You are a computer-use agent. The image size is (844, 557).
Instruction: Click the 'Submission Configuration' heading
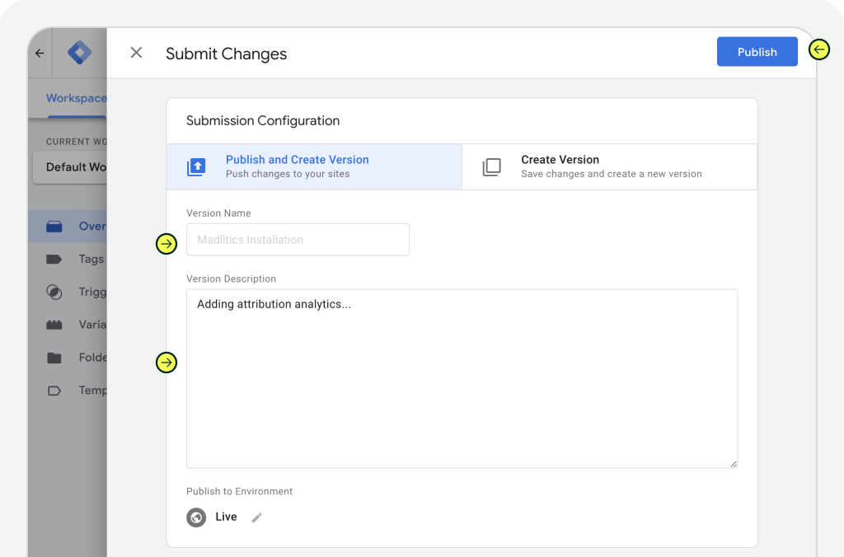point(263,120)
